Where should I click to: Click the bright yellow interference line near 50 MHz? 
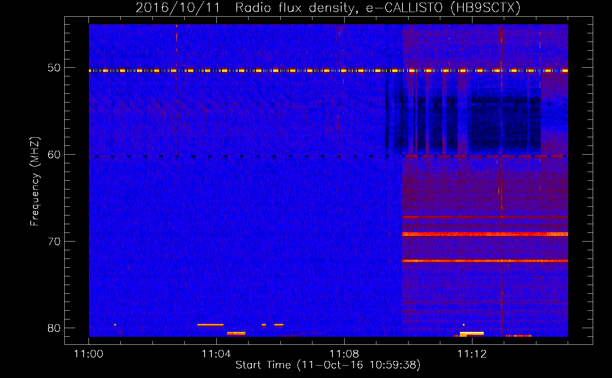click(x=328, y=70)
